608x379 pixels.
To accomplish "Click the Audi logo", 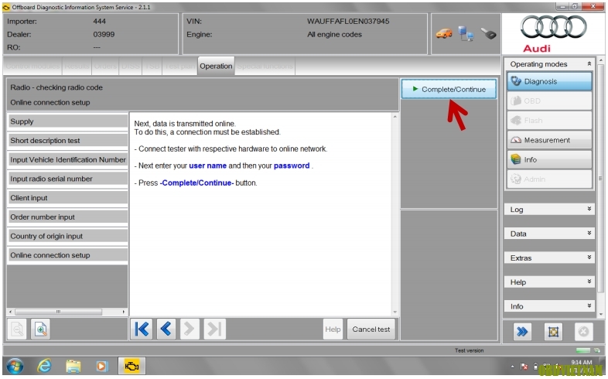I will pos(553,34).
